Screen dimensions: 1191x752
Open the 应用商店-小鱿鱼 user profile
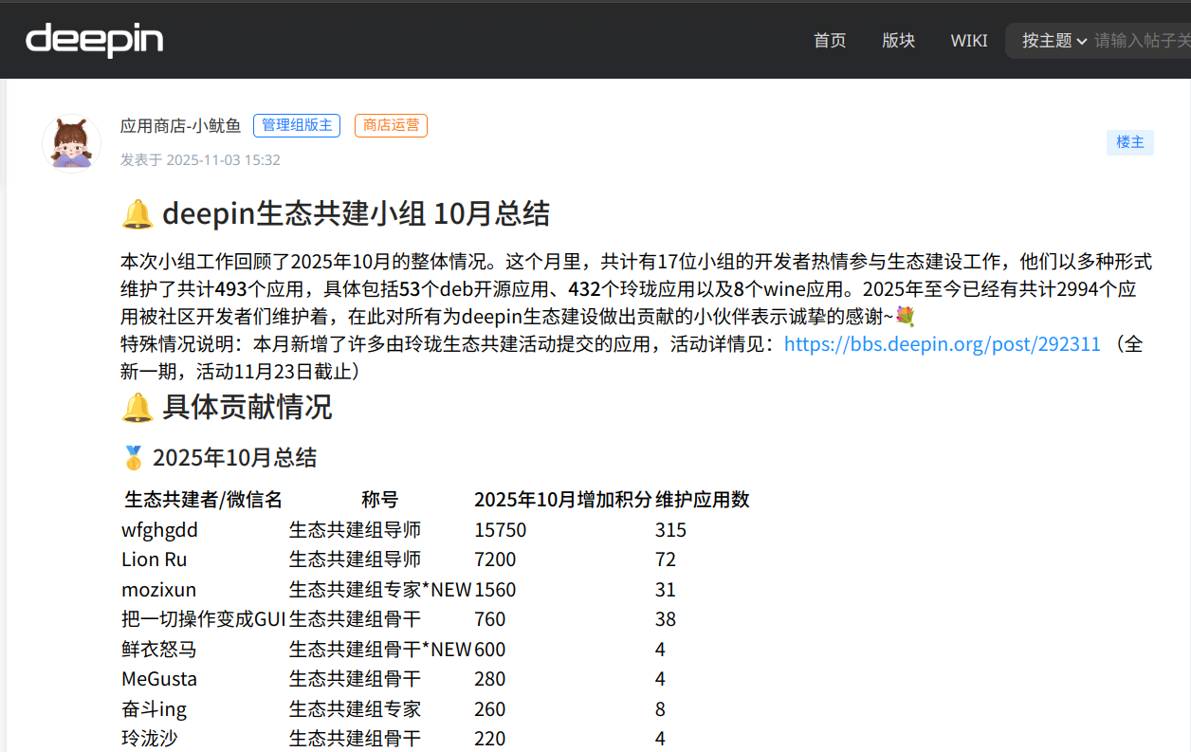pyautogui.click(x=181, y=125)
